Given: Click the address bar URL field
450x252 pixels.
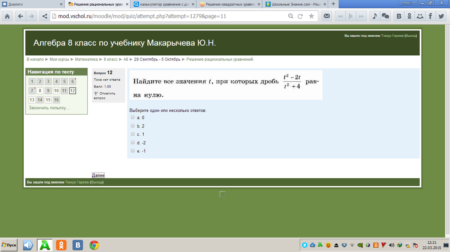Looking at the screenshot, I should [x=169, y=16].
